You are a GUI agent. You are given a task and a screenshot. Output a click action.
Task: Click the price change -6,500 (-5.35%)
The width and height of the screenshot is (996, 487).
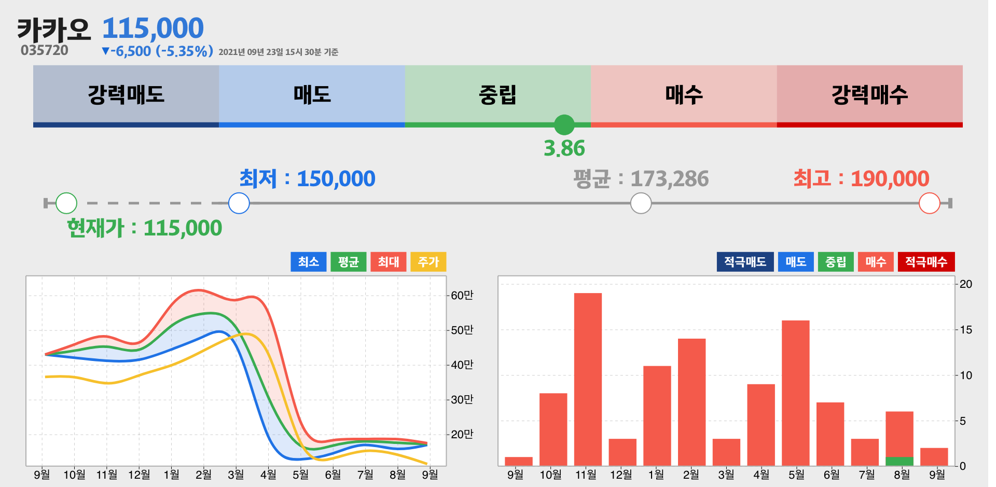158,51
